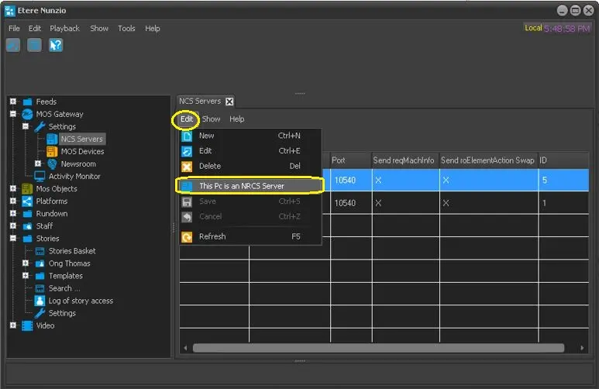Open the Stories Basket item

coord(72,251)
